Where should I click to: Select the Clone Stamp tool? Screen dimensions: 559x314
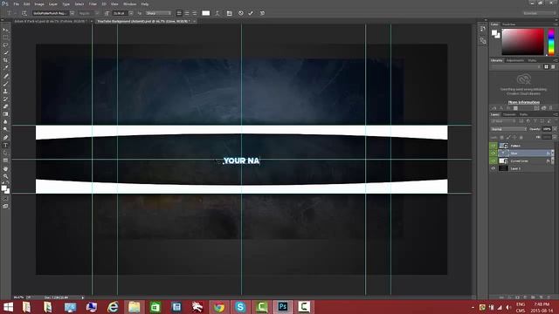pos(6,91)
